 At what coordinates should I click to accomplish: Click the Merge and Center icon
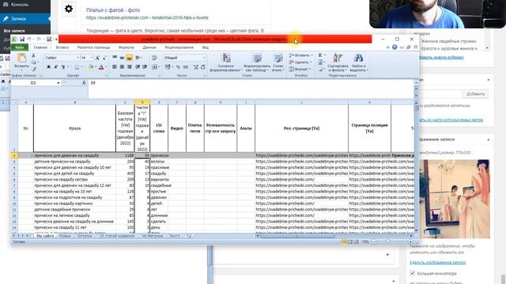155,67
